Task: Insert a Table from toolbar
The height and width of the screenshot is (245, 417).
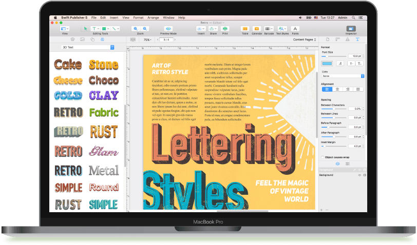Action: [x=245, y=29]
